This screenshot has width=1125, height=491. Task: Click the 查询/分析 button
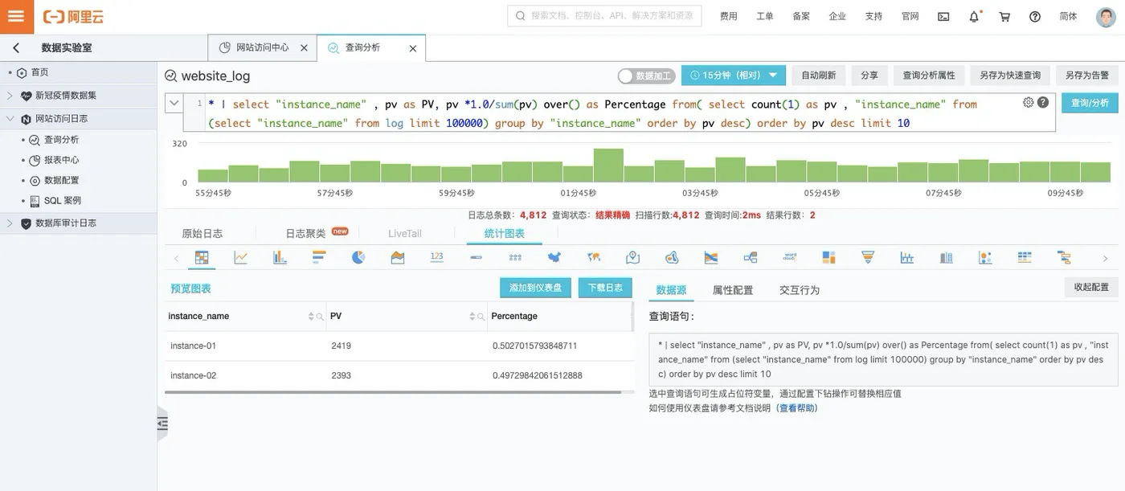[x=1090, y=103]
